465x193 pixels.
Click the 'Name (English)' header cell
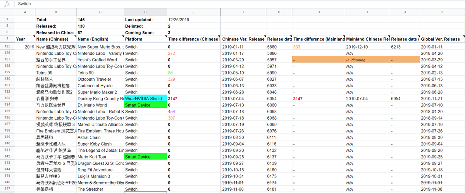click(x=100, y=39)
